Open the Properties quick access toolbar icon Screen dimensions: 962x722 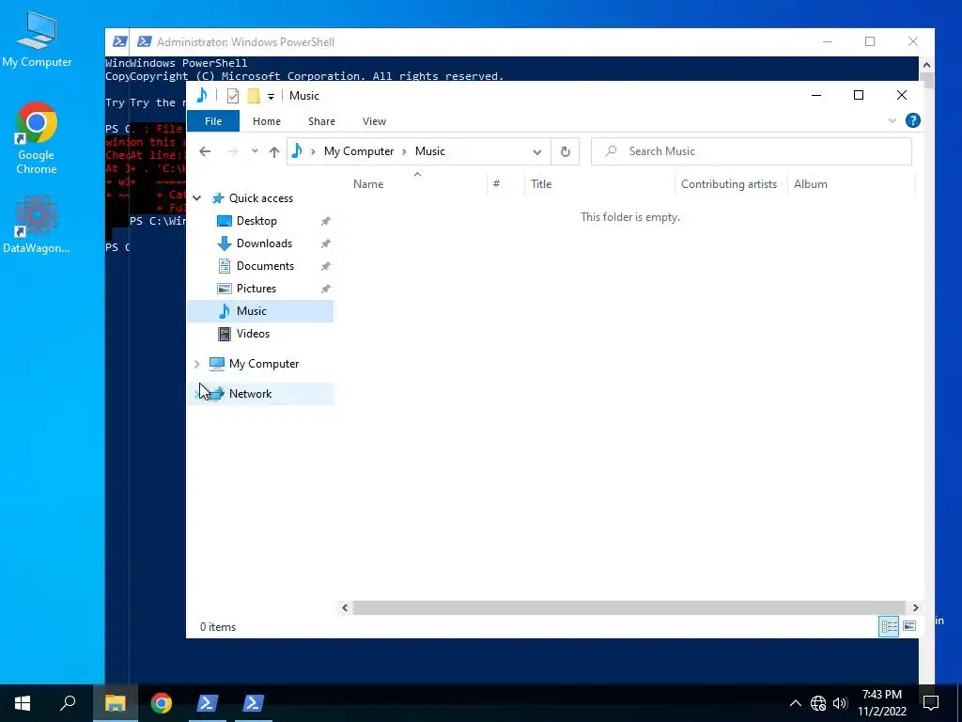tap(233, 96)
